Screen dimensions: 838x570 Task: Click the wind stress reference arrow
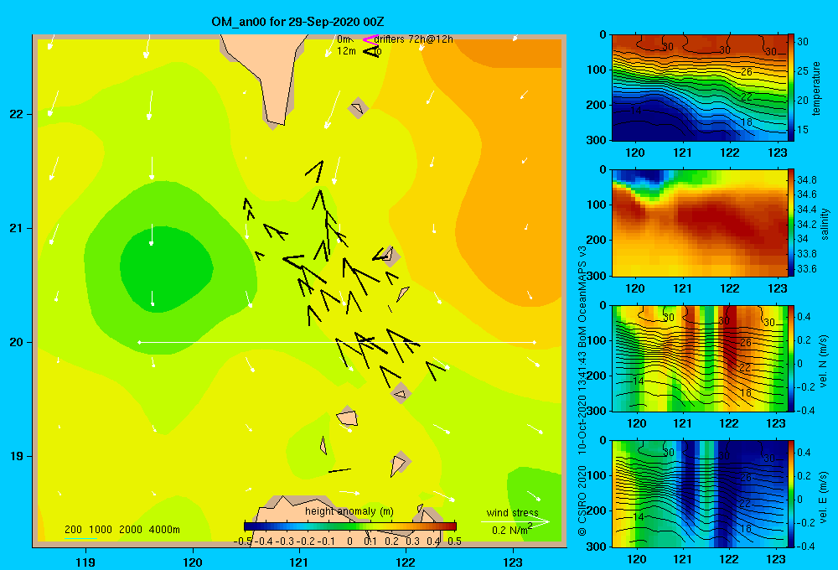point(515,522)
